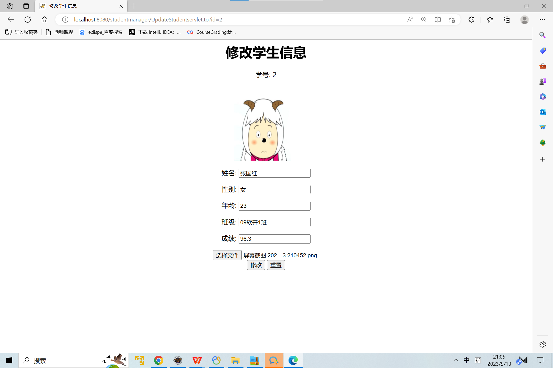Open Settings and more ellipsis menu
This screenshot has width=553, height=368.
point(542,19)
